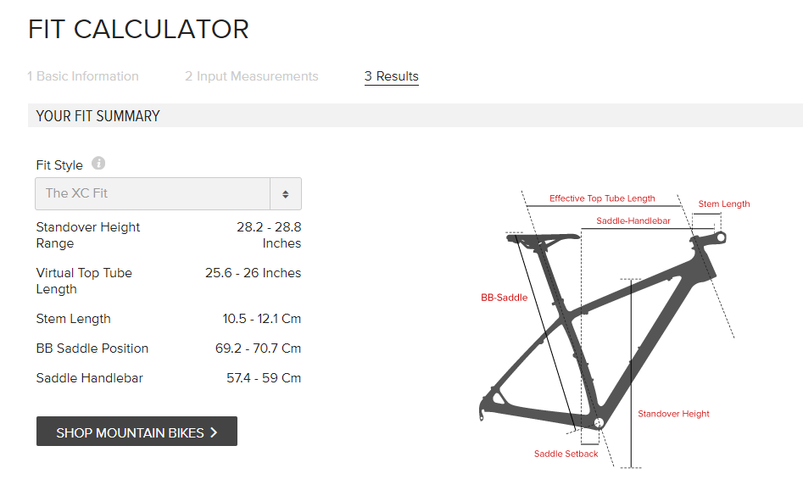Switch to Input Measurements step

(252, 76)
